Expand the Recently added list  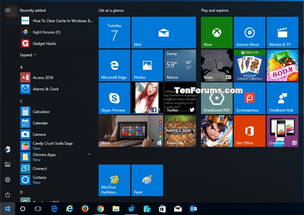28,55
